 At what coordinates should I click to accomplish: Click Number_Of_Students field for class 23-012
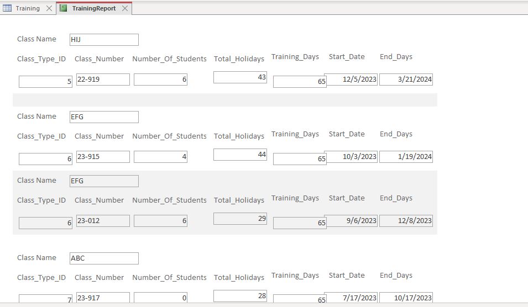(160, 220)
